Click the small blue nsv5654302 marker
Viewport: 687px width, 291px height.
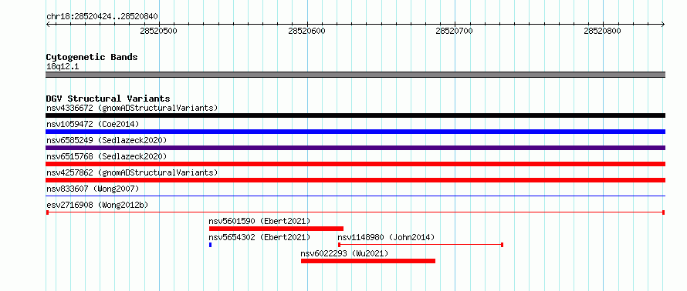pos(210,245)
